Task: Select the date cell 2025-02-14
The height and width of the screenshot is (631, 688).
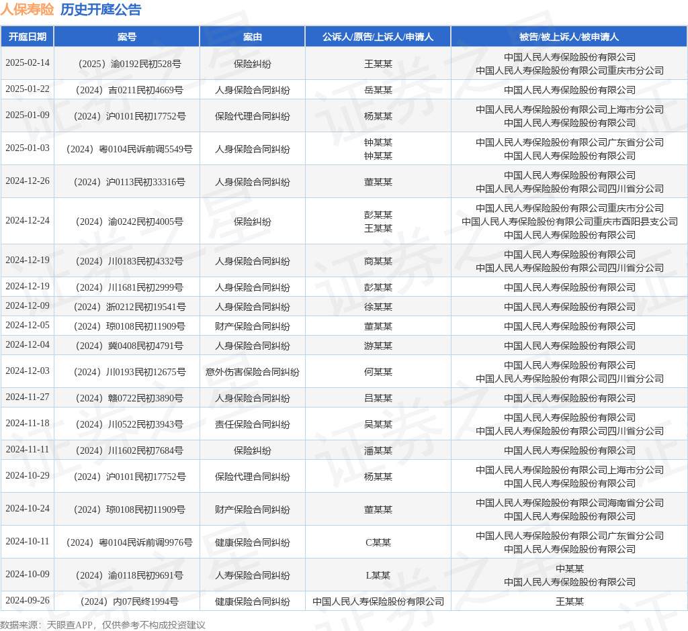Action: coord(27,63)
